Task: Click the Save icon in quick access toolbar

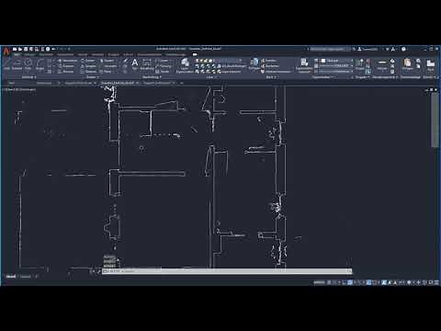Action: (x=26, y=49)
